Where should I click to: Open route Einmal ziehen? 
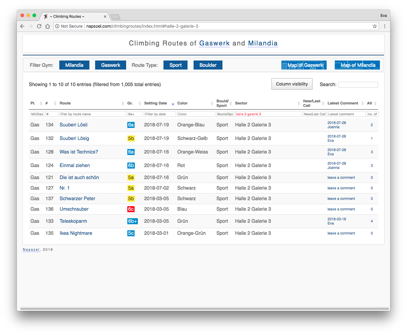click(x=75, y=165)
